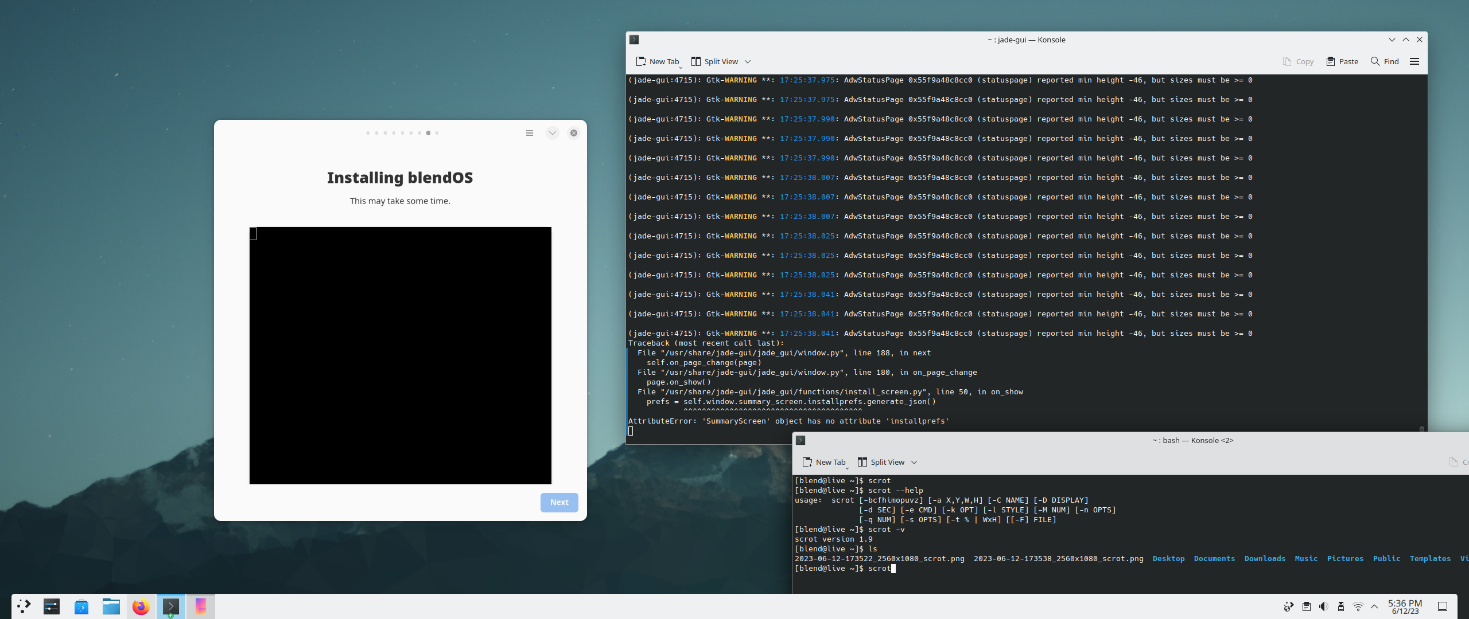Viewport: 1469px width, 619px height.
Task: Click the Wi-Fi network tray icon
Action: [x=1358, y=606]
